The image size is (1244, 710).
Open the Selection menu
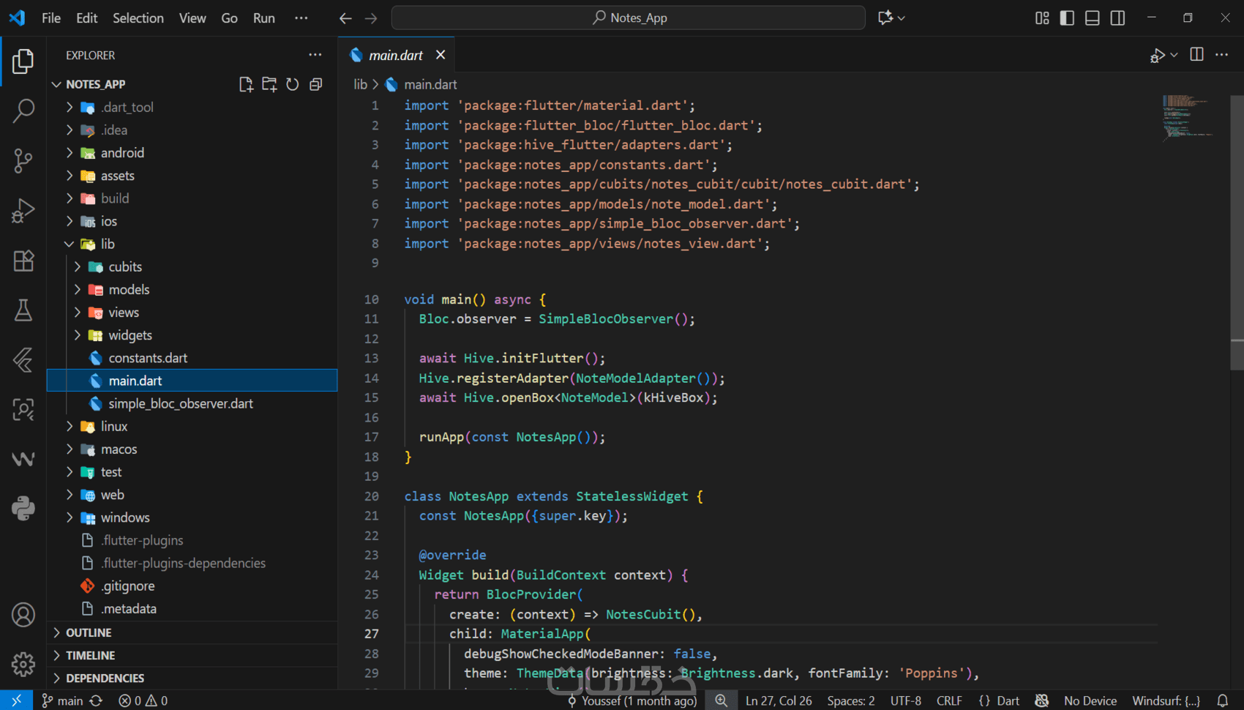click(x=138, y=18)
